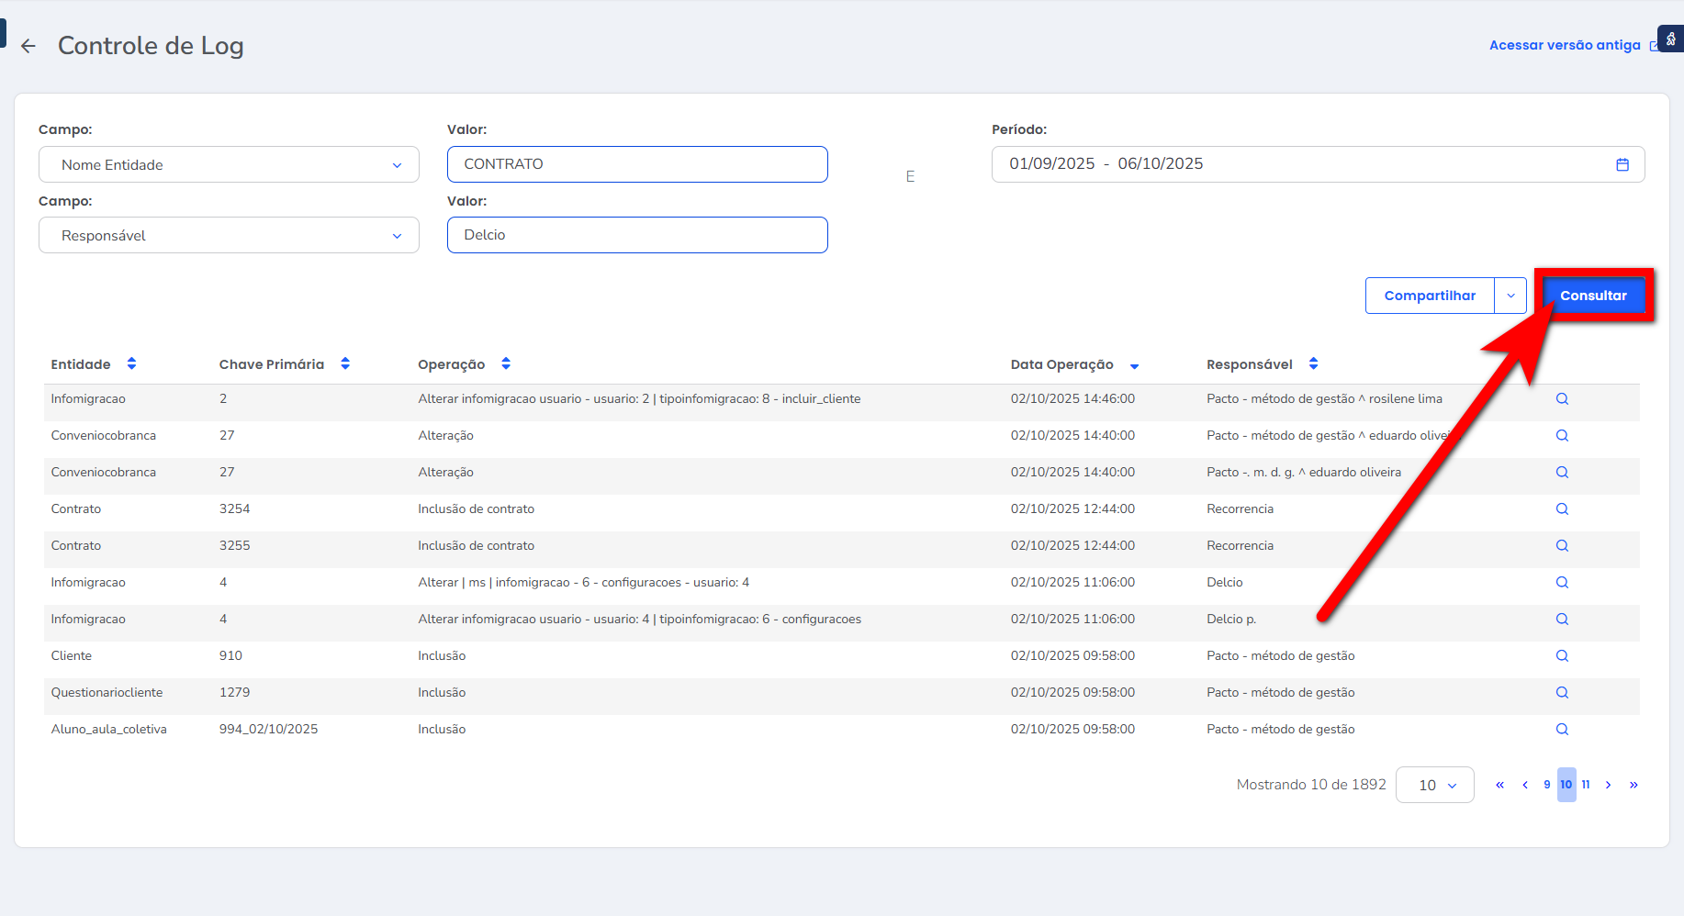This screenshot has width=1684, height=916.
Task: Sort by Operação column
Action: coord(506,364)
